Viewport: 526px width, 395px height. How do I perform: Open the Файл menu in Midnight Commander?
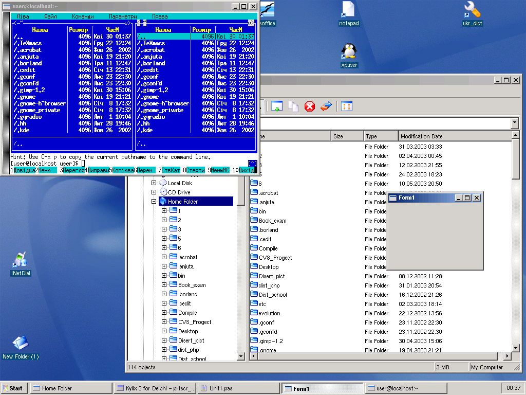tap(50, 16)
